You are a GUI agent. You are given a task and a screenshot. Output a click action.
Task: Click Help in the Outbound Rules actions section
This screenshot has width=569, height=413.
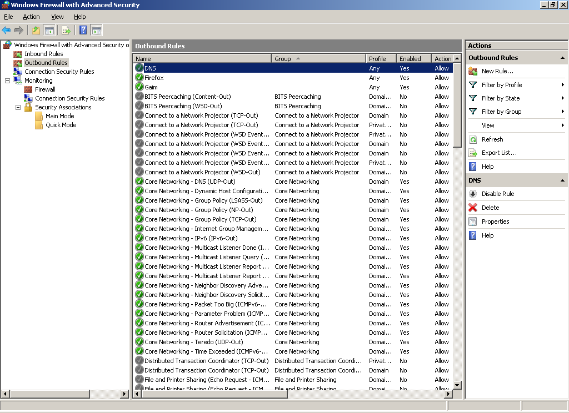tap(488, 167)
